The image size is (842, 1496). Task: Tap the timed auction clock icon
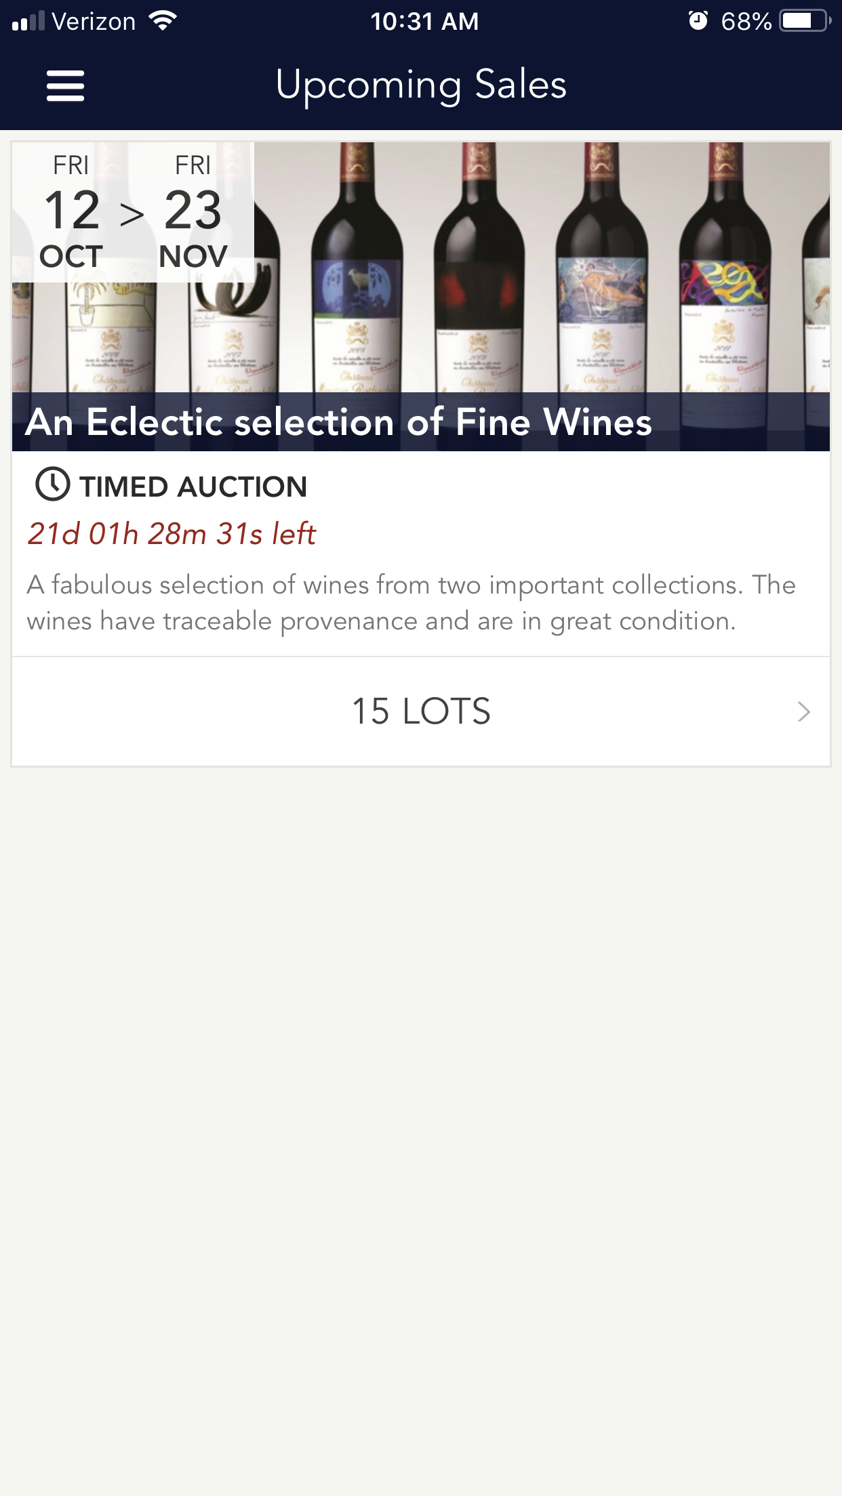(52, 485)
